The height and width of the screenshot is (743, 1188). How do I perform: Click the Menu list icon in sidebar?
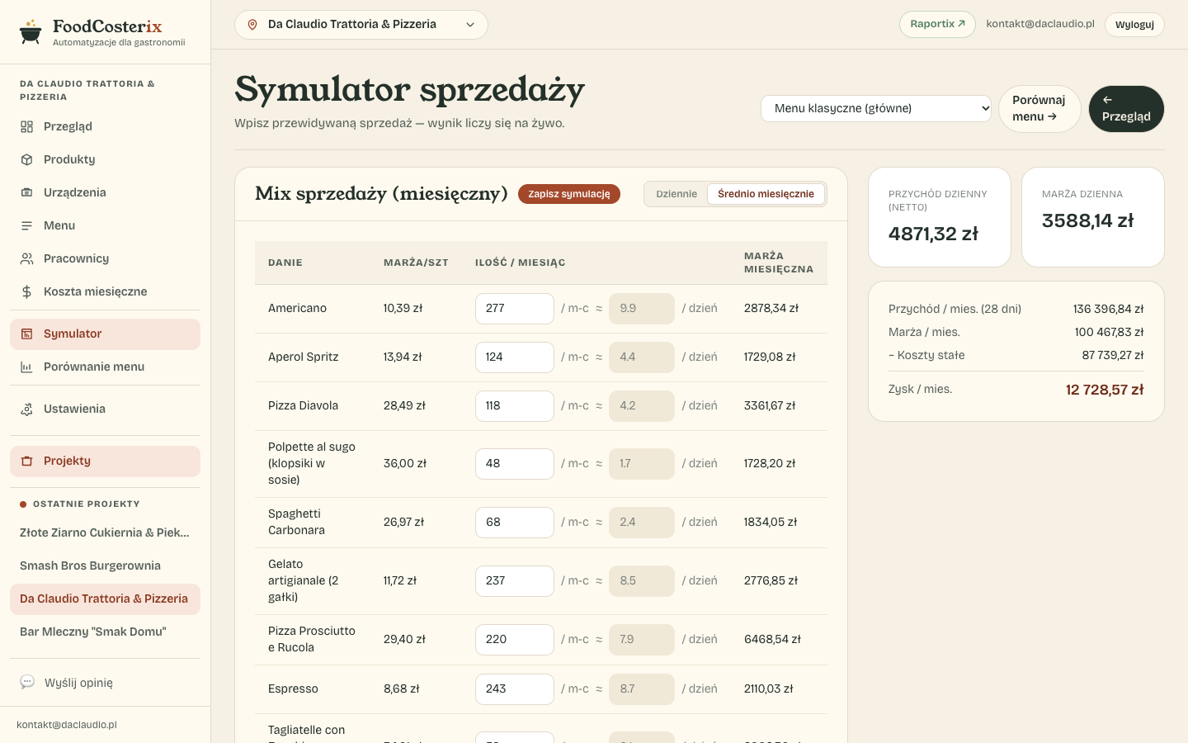(x=27, y=225)
